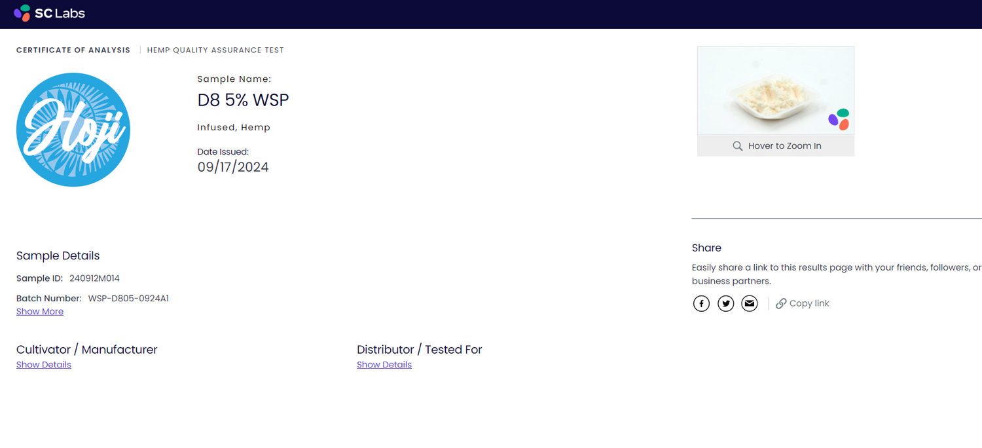Click the 'Cultivator / Manufacturer' heading
The image size is (982, 448).
[x=87, y=350]
